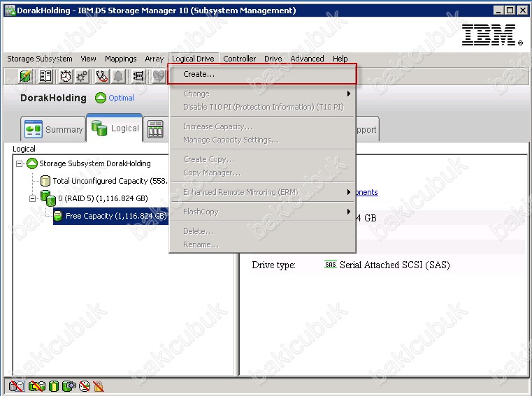Click the green Optimal status icon

click(x=101, y=98)
